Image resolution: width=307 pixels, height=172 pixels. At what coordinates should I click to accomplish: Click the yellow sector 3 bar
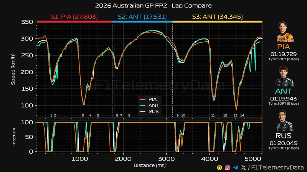pos(217,22)
